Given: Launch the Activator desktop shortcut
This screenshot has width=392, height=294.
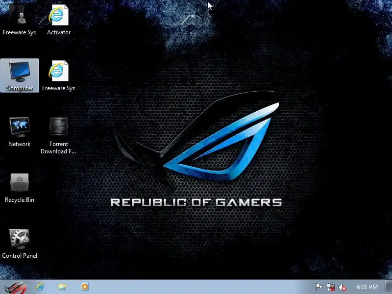Looking at the screenshot, I should click(58, 20).
